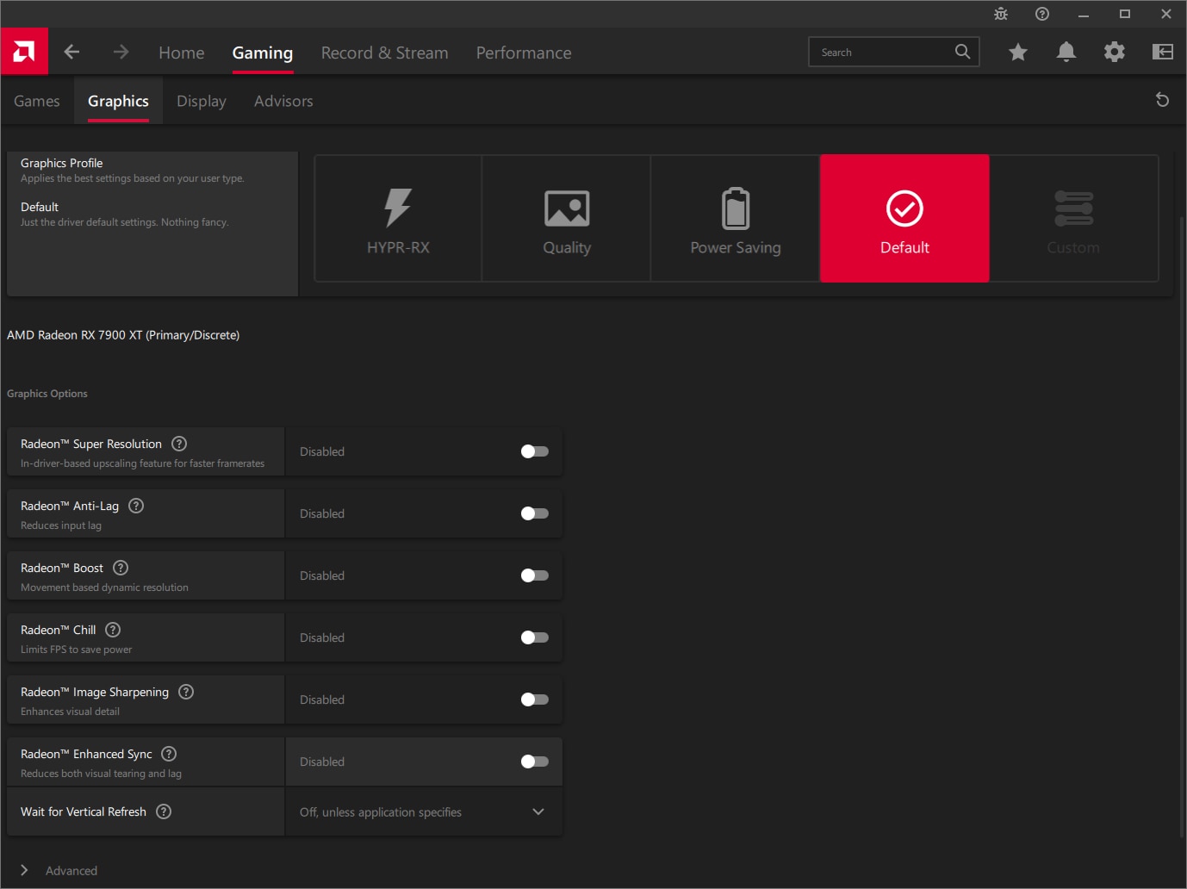Viewport: 1187px width, 889px height.
Task: Click 'Enhances visual detail' text
Action: point(70,712)
